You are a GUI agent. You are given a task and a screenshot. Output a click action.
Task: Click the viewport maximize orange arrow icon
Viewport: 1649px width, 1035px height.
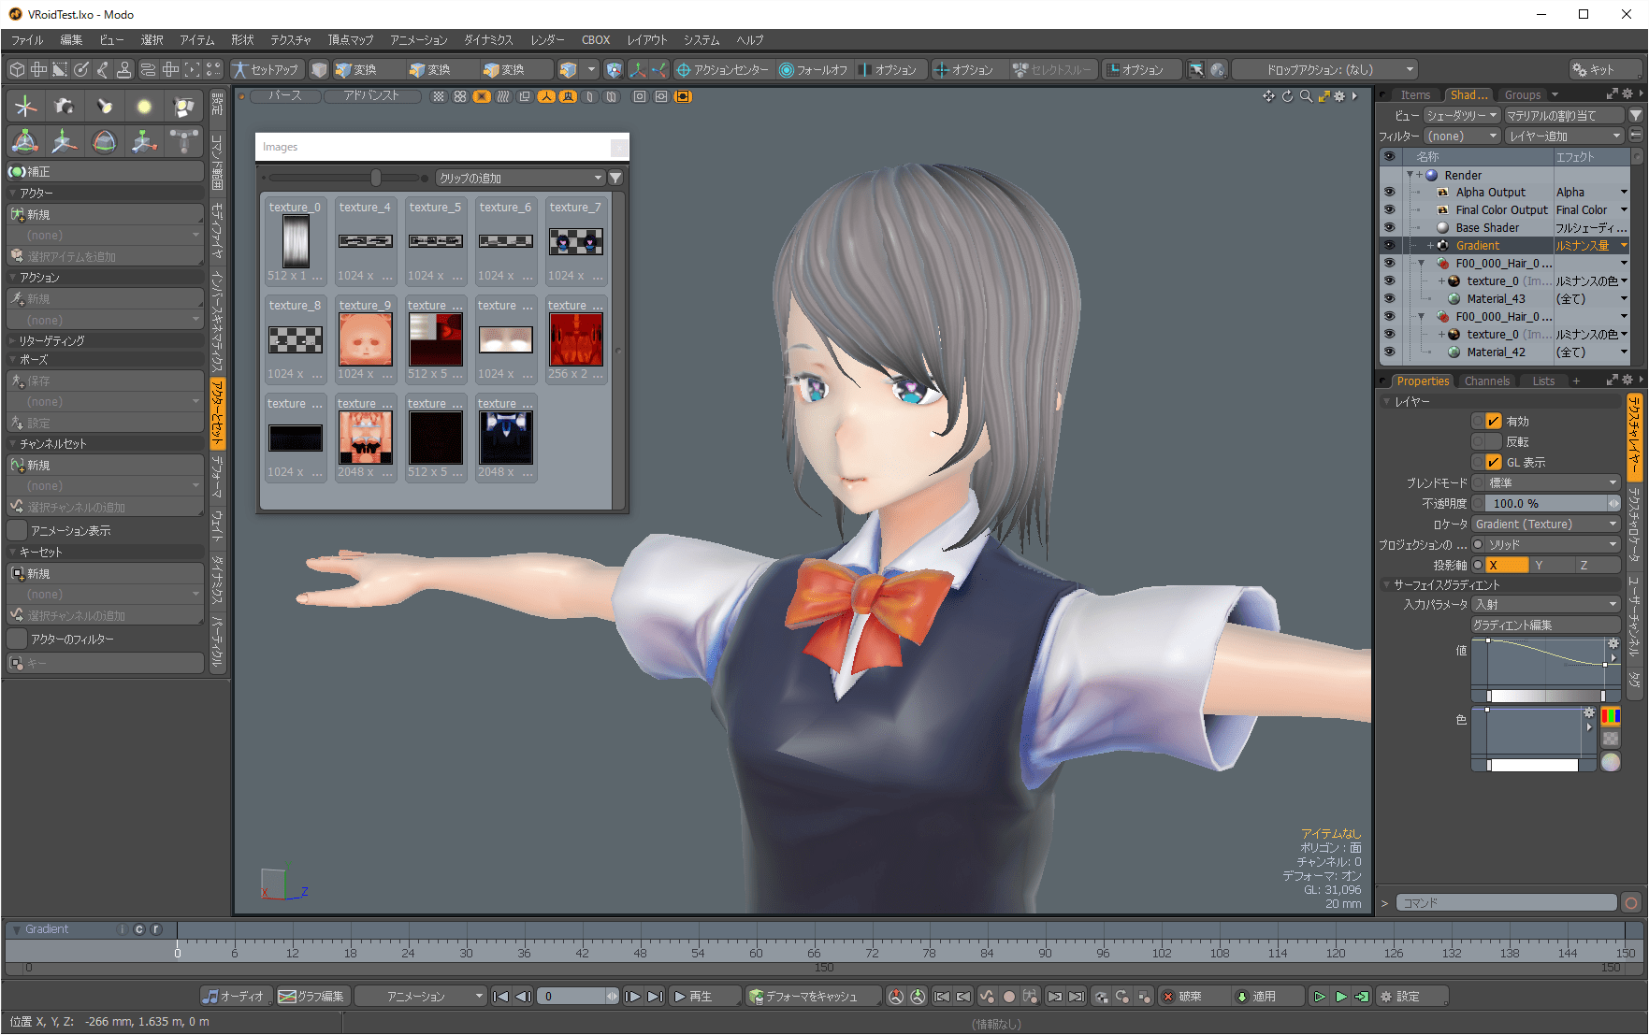click(1324, 96)
